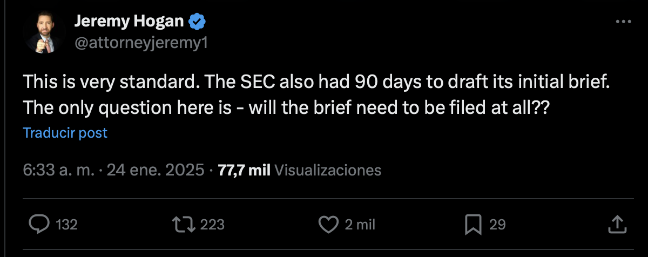
Task: Open the three-dot more options menu
Action: tap(623, 22)
